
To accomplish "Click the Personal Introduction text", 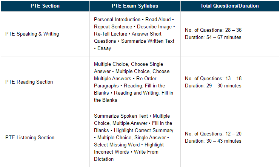I will (x=117, y=19).
